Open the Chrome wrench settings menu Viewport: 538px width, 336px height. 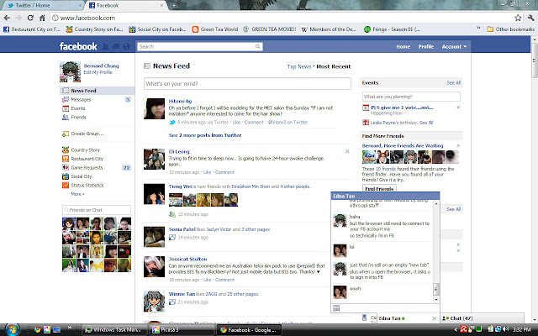(x=530, y=18)
